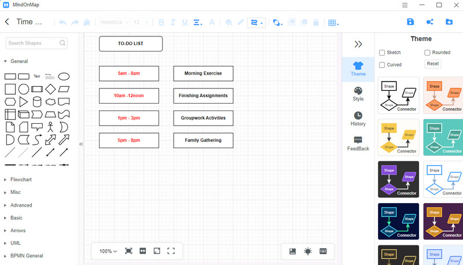Select the ellipse shape in General shapes

coord(64,76)
